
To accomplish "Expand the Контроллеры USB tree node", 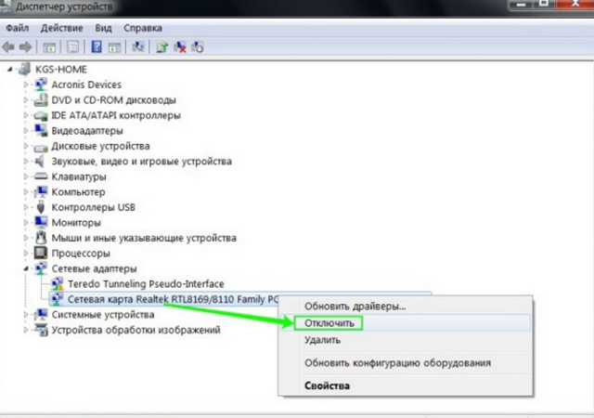I will 26,207.
